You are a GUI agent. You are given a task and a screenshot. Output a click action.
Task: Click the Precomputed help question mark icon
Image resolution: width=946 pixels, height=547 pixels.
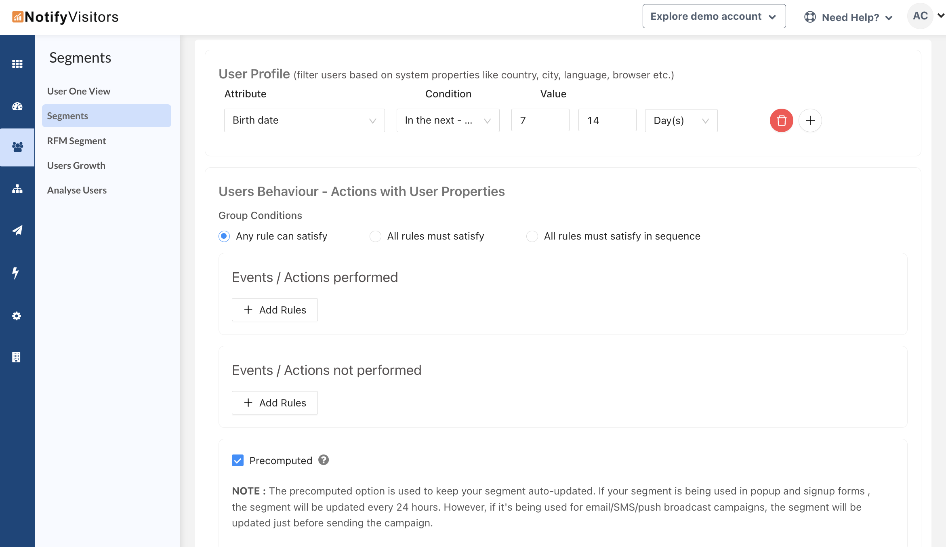[x=323, y=460]
